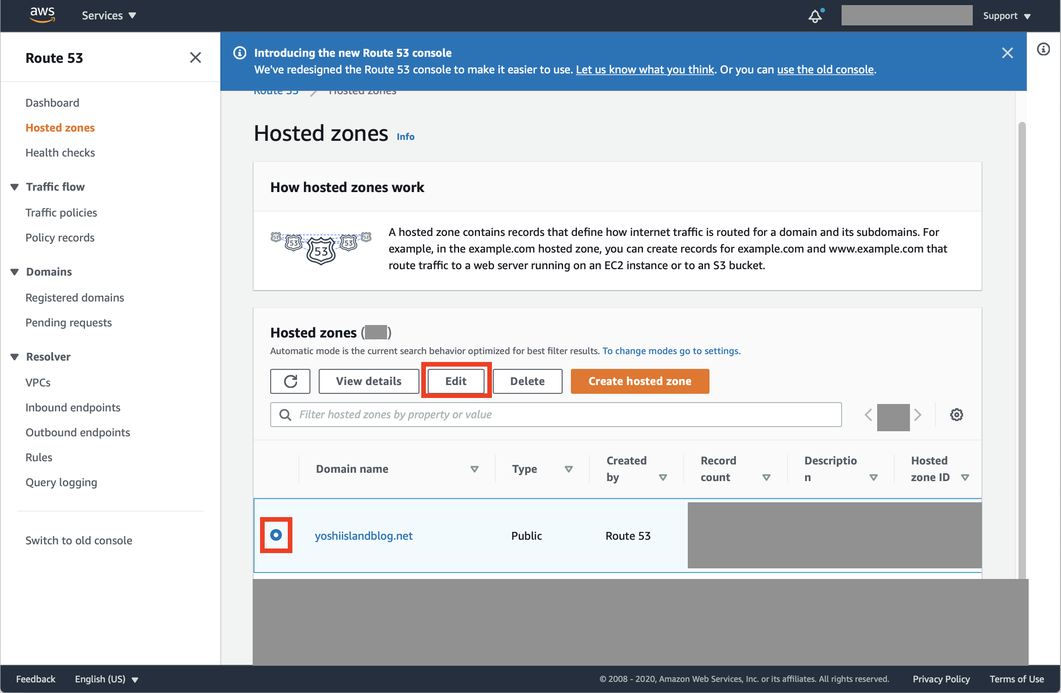Go to Dashboard in sidebar

pos(52,103)
